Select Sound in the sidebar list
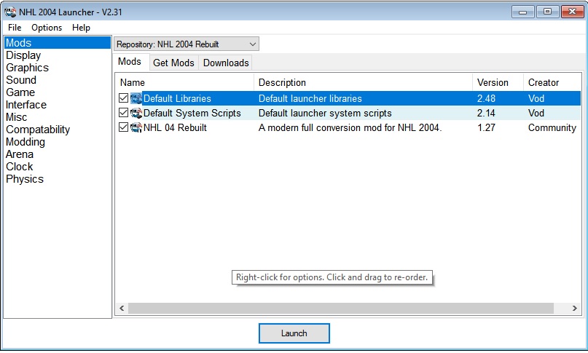588x353 pixels. point(58,80)
